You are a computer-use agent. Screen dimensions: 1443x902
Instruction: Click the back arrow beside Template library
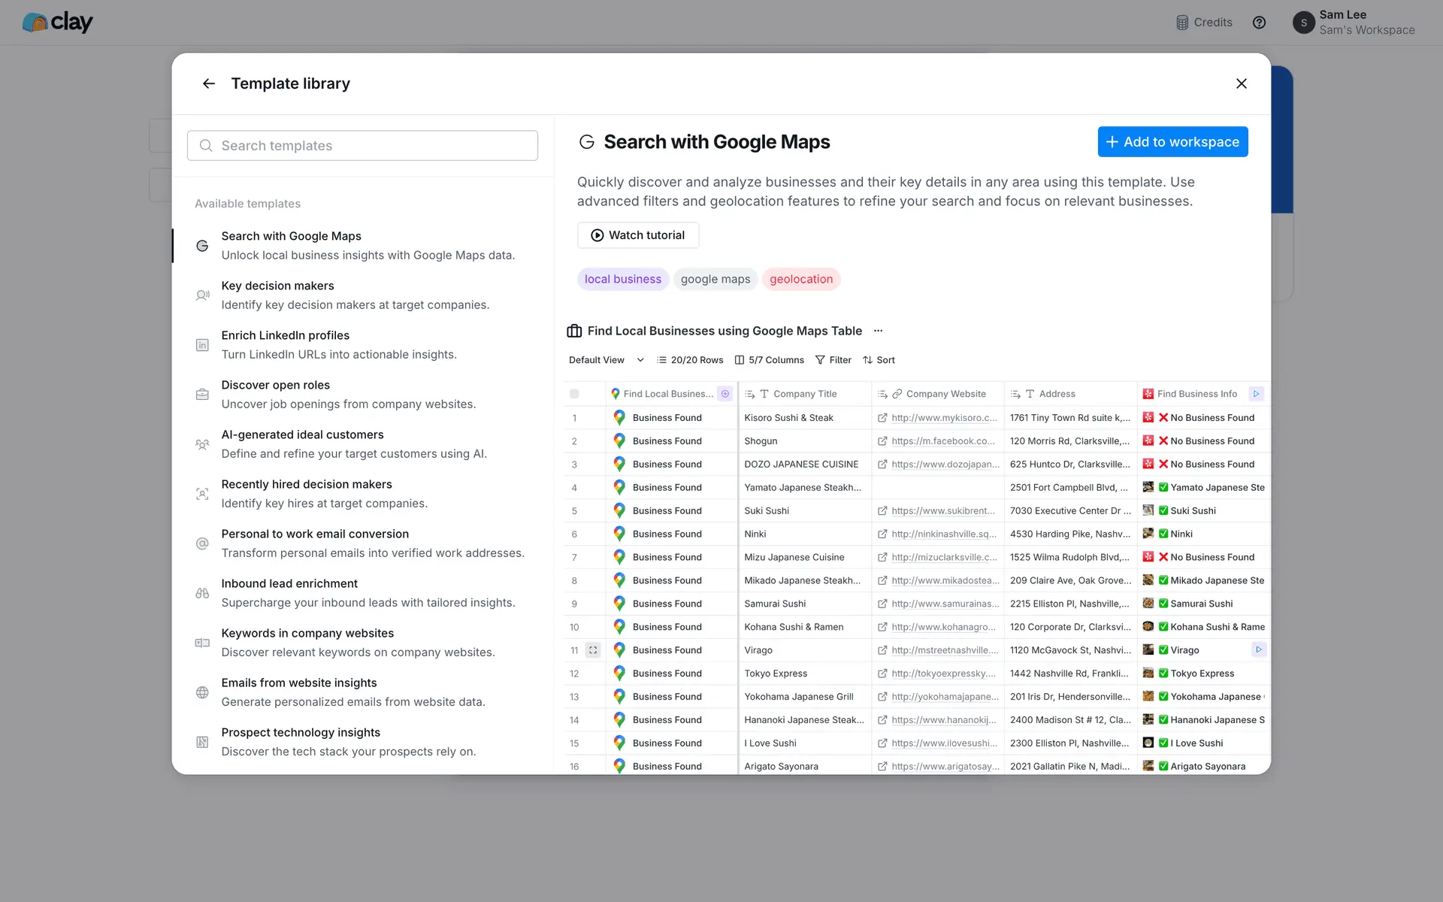point(209,83)
